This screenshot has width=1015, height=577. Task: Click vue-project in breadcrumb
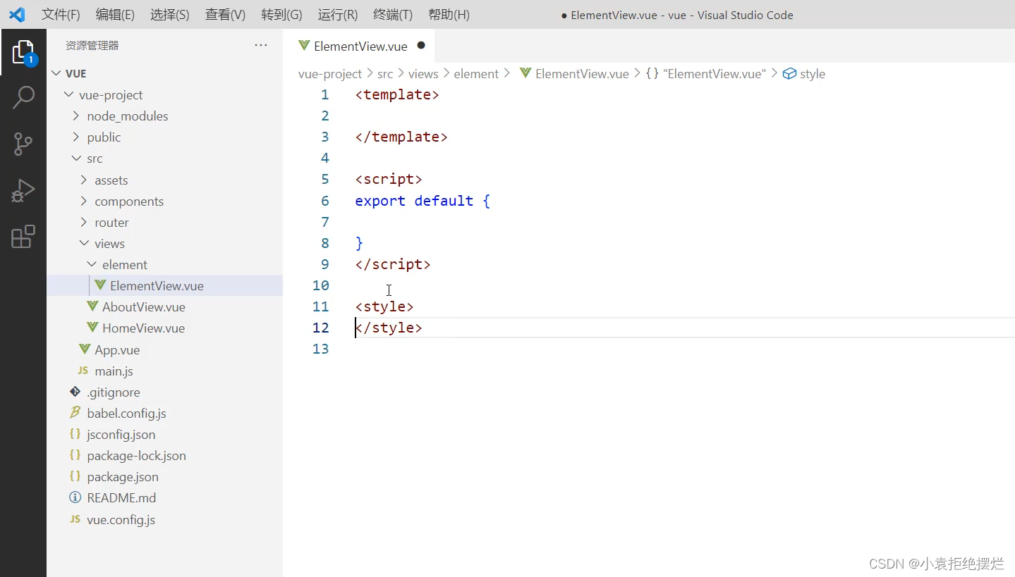330,73
